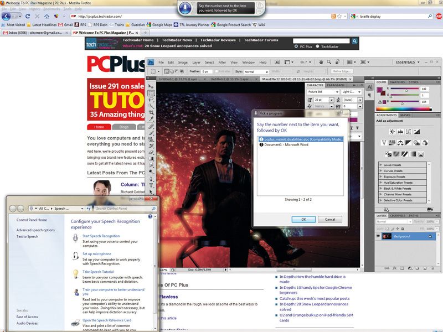Select the Clone Stamp tool
This screenshot has height=332, width=443.
click(x=151, y=139)
